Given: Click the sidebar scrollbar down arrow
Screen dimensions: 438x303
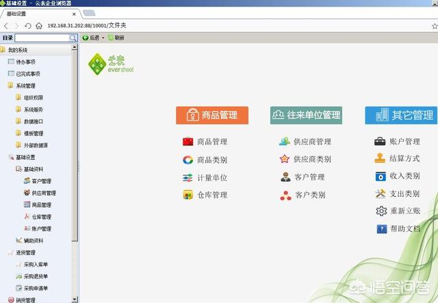Looking at the screenshot, I should point(75,299).
